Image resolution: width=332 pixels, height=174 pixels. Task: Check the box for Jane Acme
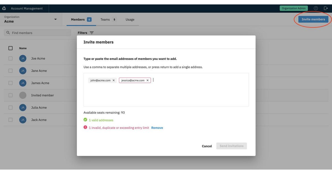11,71
